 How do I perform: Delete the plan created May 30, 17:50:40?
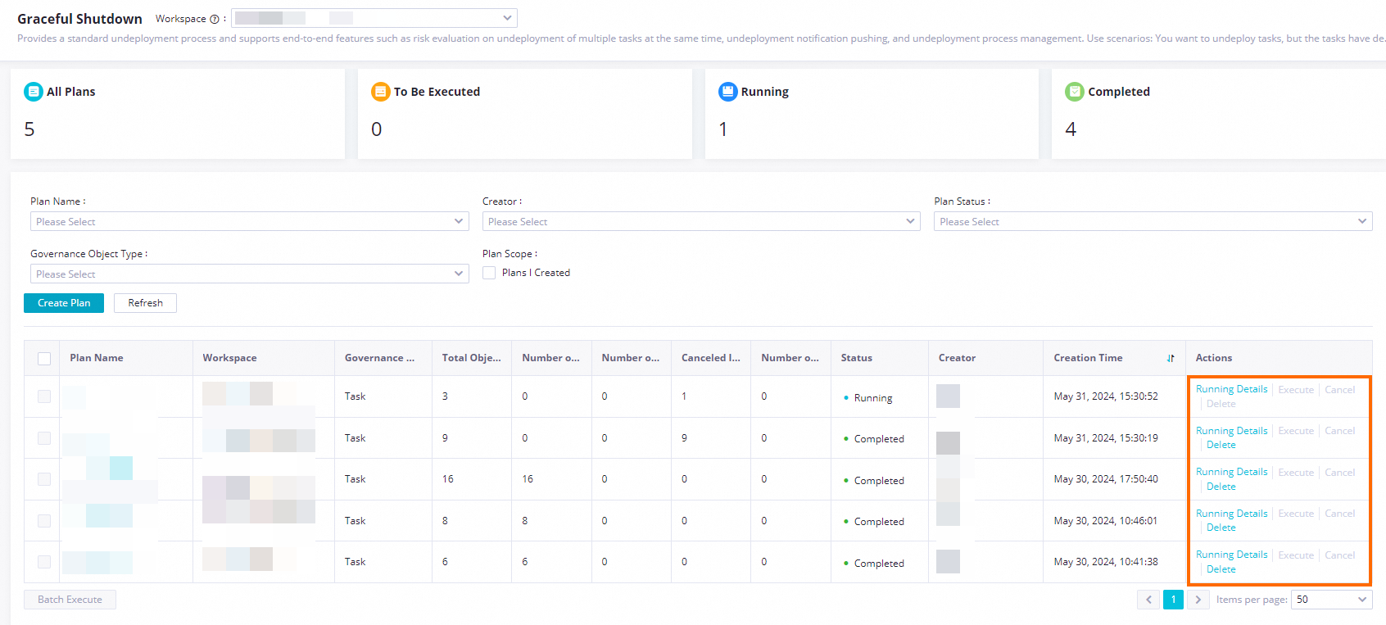click(1221, 487)
